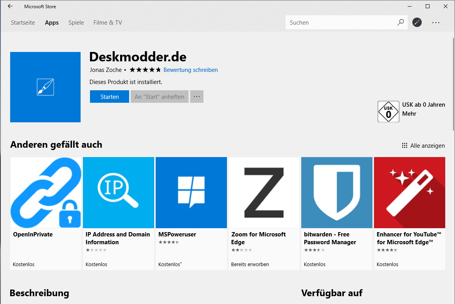Screen dimensions: 455x304
Task: Open bitwarden password manager tile
Action: point(336,214)
